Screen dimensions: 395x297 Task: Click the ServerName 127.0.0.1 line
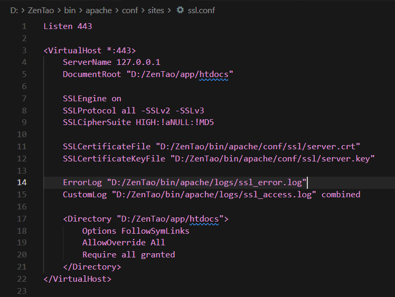click(x=111, y=62)
